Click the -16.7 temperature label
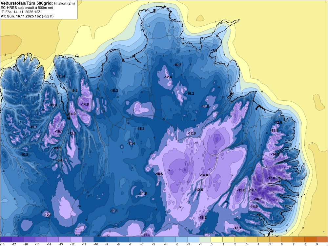 pyautogui.click(x=258, y=199)
